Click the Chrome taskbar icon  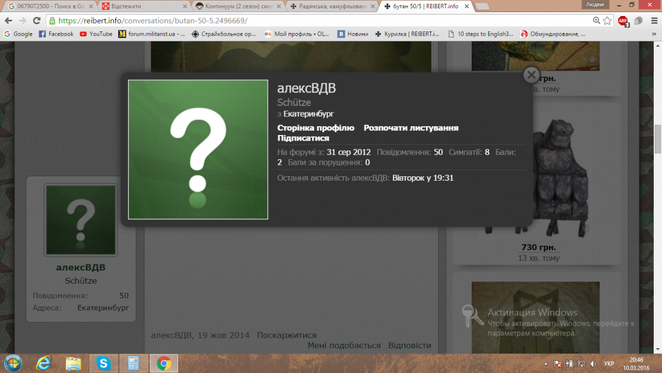click(163, 363)
